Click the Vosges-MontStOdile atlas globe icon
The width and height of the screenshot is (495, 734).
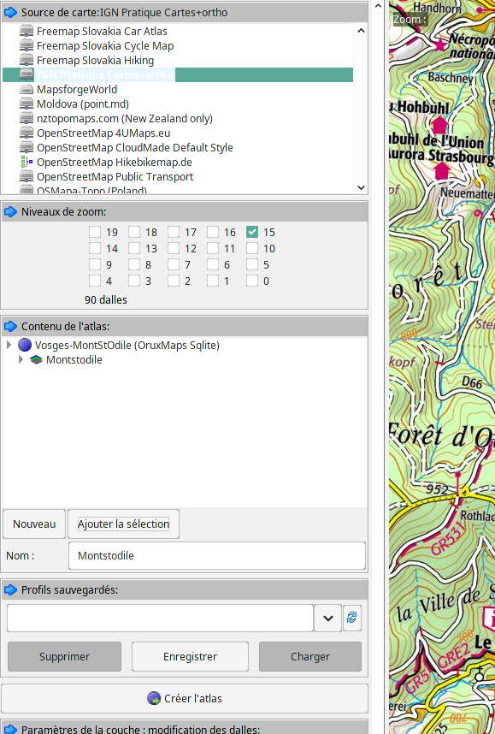[x=25, y=345]
